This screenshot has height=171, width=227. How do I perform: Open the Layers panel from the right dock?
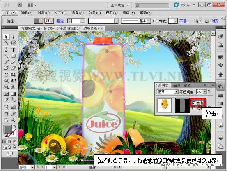(x=220, y=138)
